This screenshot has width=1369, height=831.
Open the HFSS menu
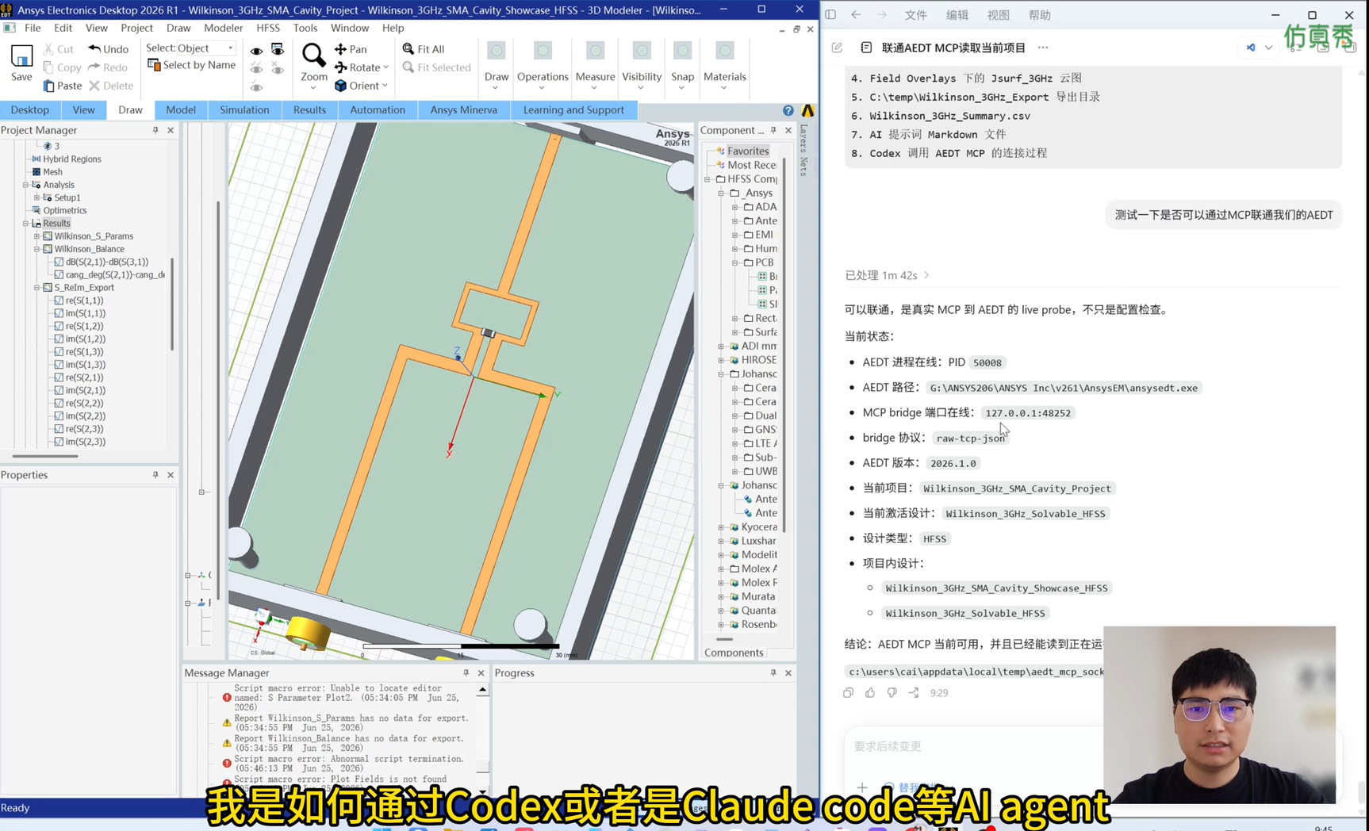point(268,28)
